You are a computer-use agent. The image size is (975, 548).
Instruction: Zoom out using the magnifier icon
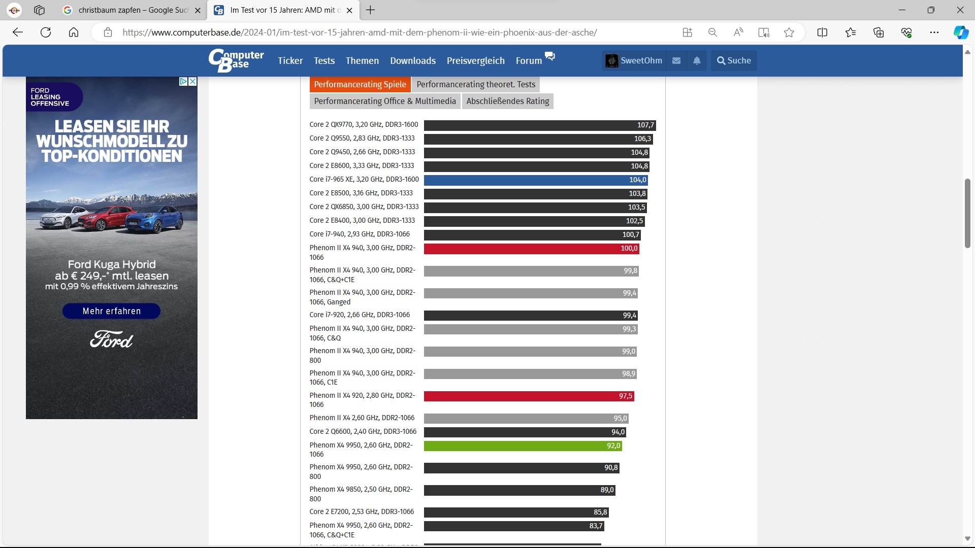(x=713, y=32)
